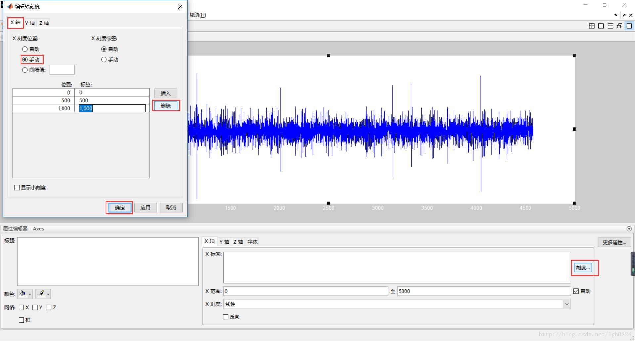Tile figures left and right

(601, 26)
